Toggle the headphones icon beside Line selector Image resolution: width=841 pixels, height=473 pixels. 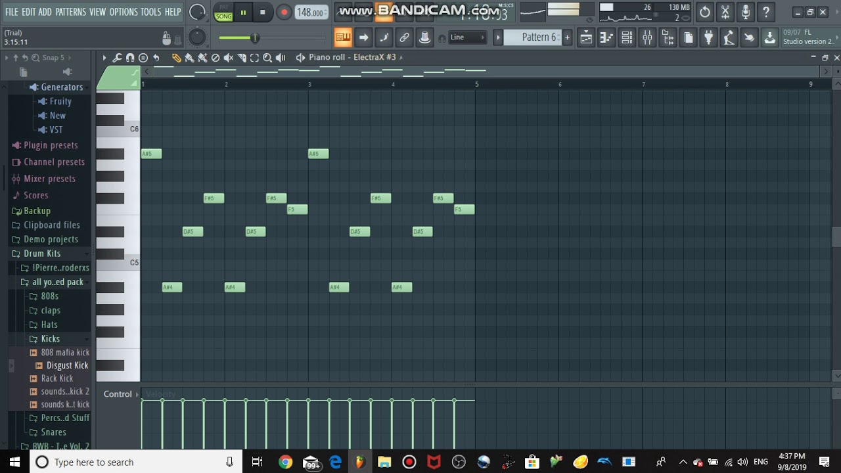(442, 38)
